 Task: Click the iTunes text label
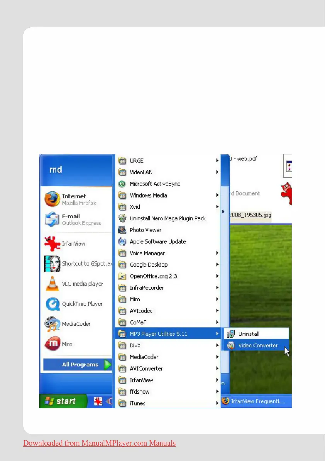137,403
